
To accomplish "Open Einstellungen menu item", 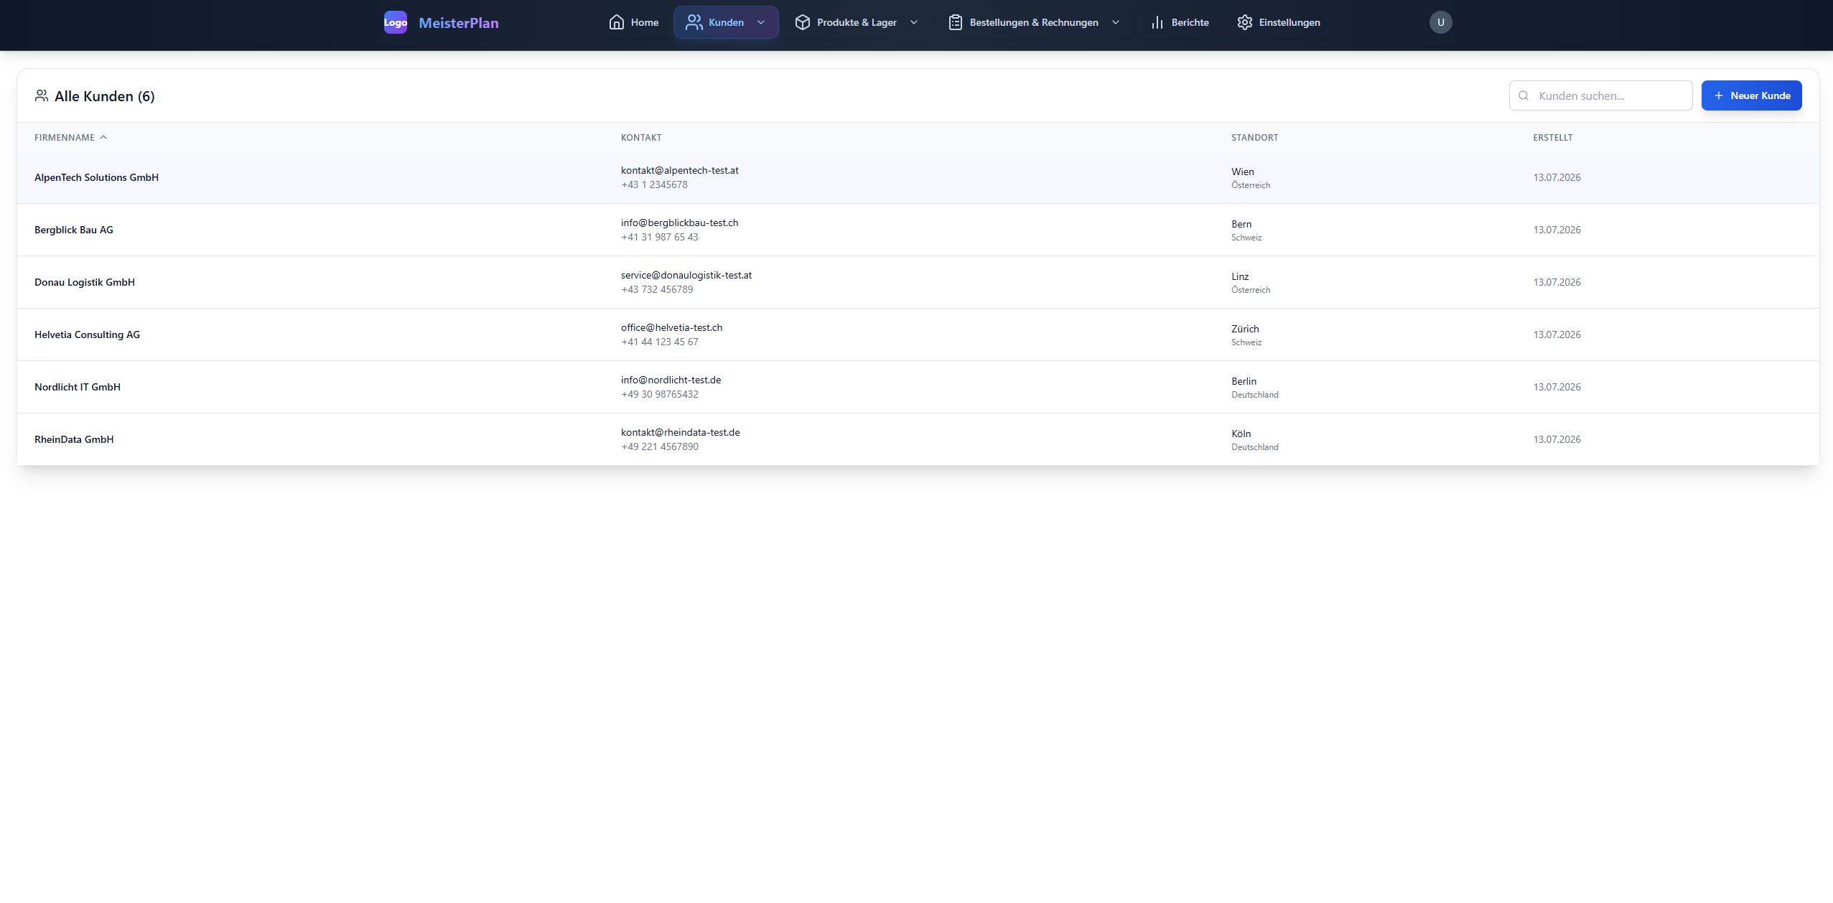I will (1279, 22).
